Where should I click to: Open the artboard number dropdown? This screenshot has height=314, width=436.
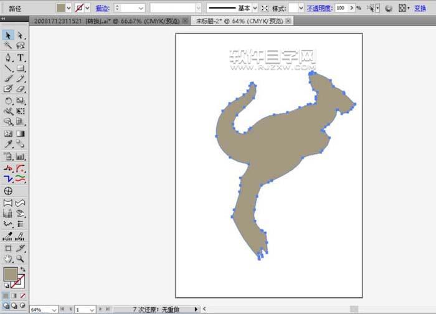point(92,310)
